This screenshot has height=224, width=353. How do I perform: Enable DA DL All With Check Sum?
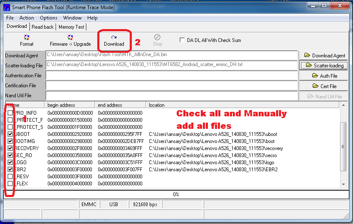pos(182,40)
